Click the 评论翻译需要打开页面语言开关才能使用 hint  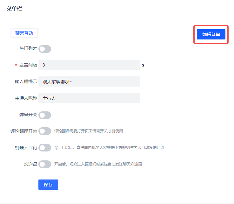tap(89, 131)
